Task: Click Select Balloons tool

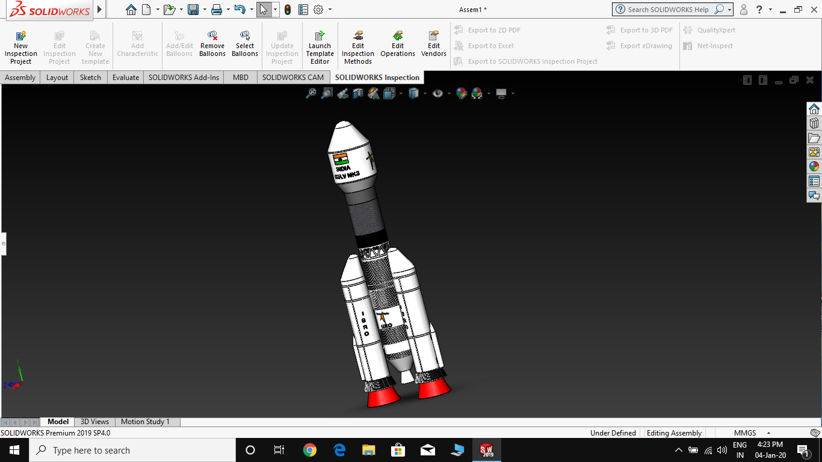Action: pyautogui.click(x=245, y=44)
